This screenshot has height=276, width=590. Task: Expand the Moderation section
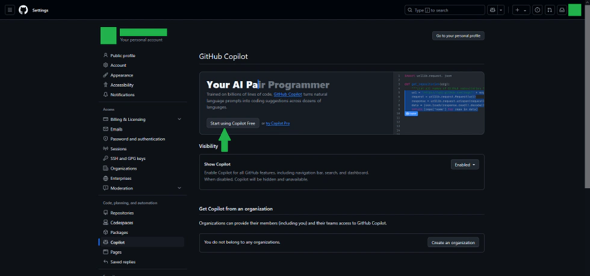coord(179,188)
